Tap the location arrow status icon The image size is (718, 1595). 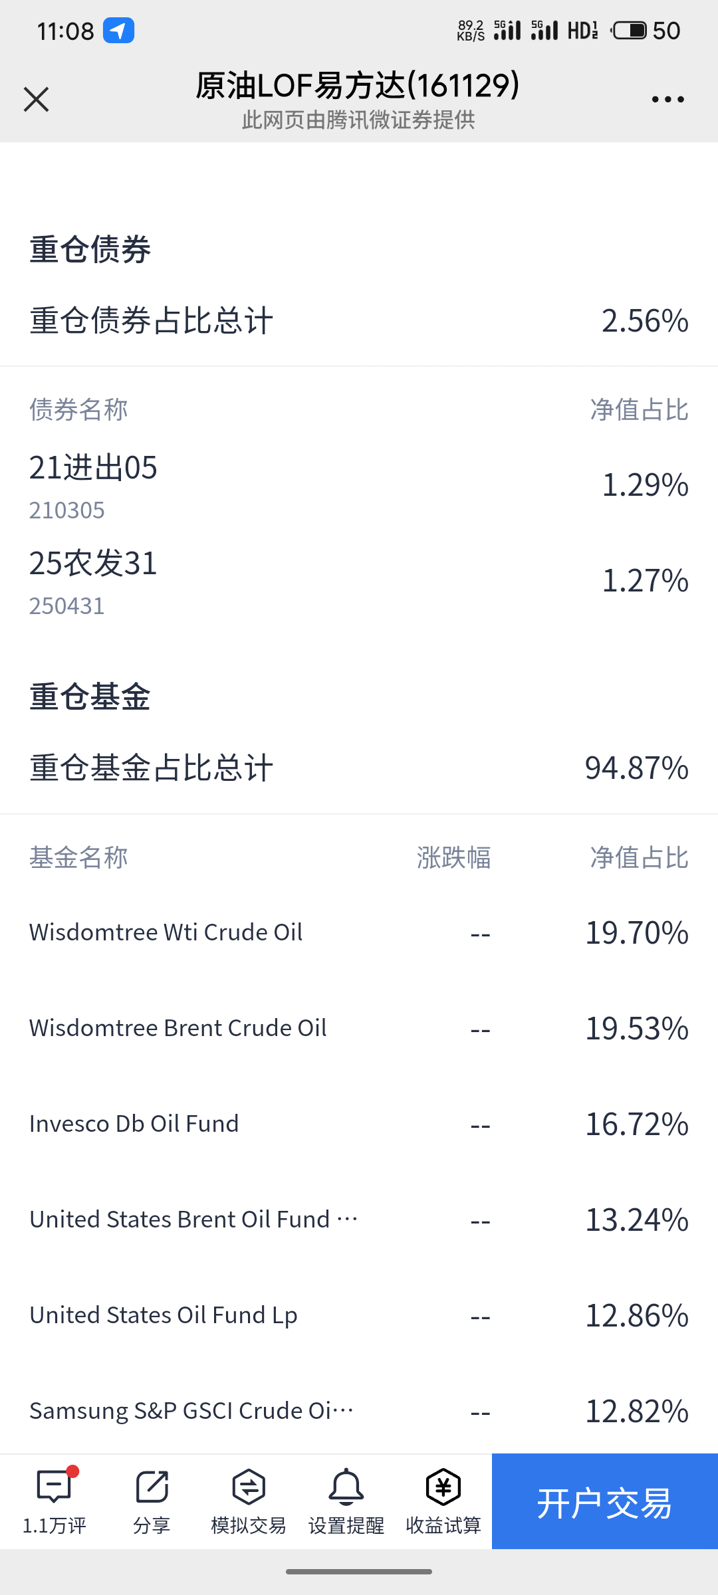(118, 31)
